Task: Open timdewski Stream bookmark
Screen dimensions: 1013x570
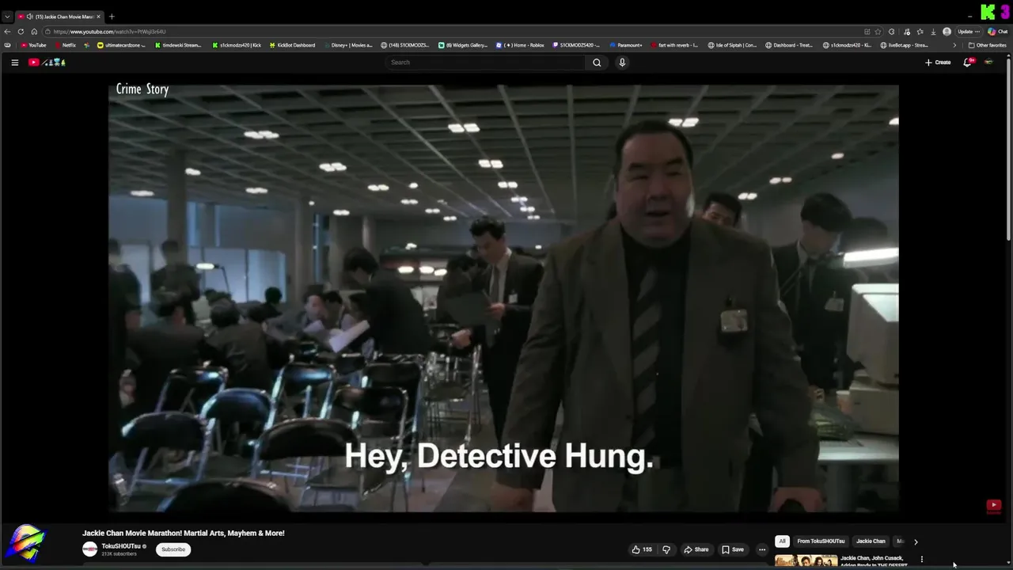Action: pyautogui.click(x=178, y=45)
